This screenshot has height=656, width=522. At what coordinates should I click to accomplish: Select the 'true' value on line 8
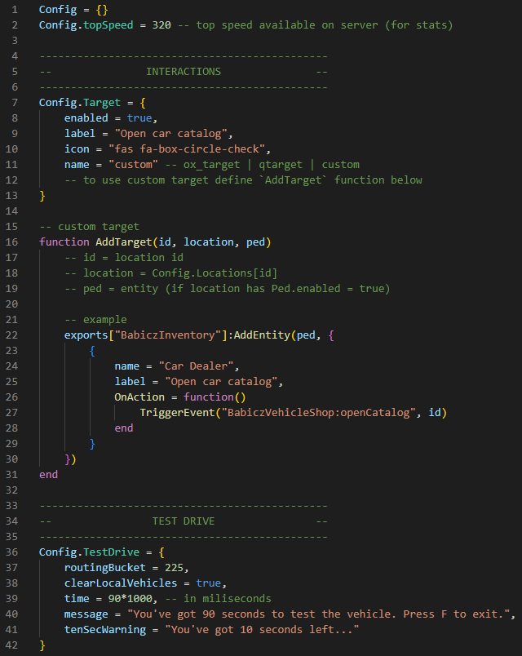139,118
